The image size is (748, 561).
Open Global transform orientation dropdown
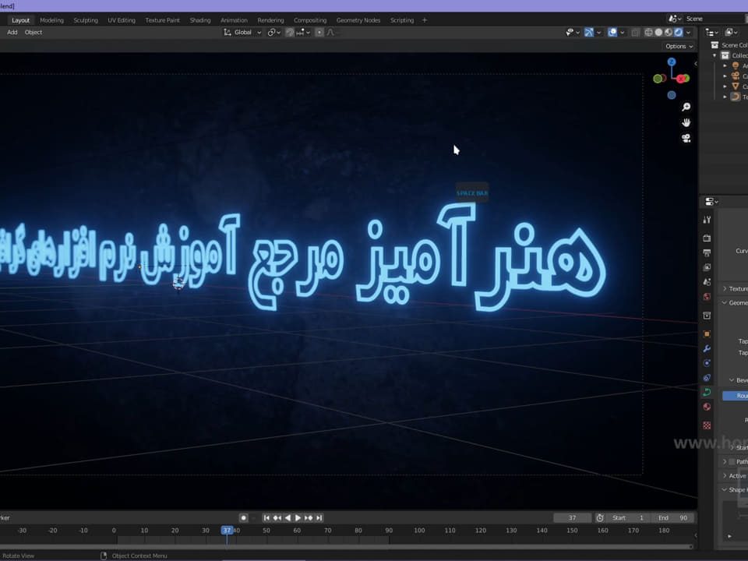point(243,32)
